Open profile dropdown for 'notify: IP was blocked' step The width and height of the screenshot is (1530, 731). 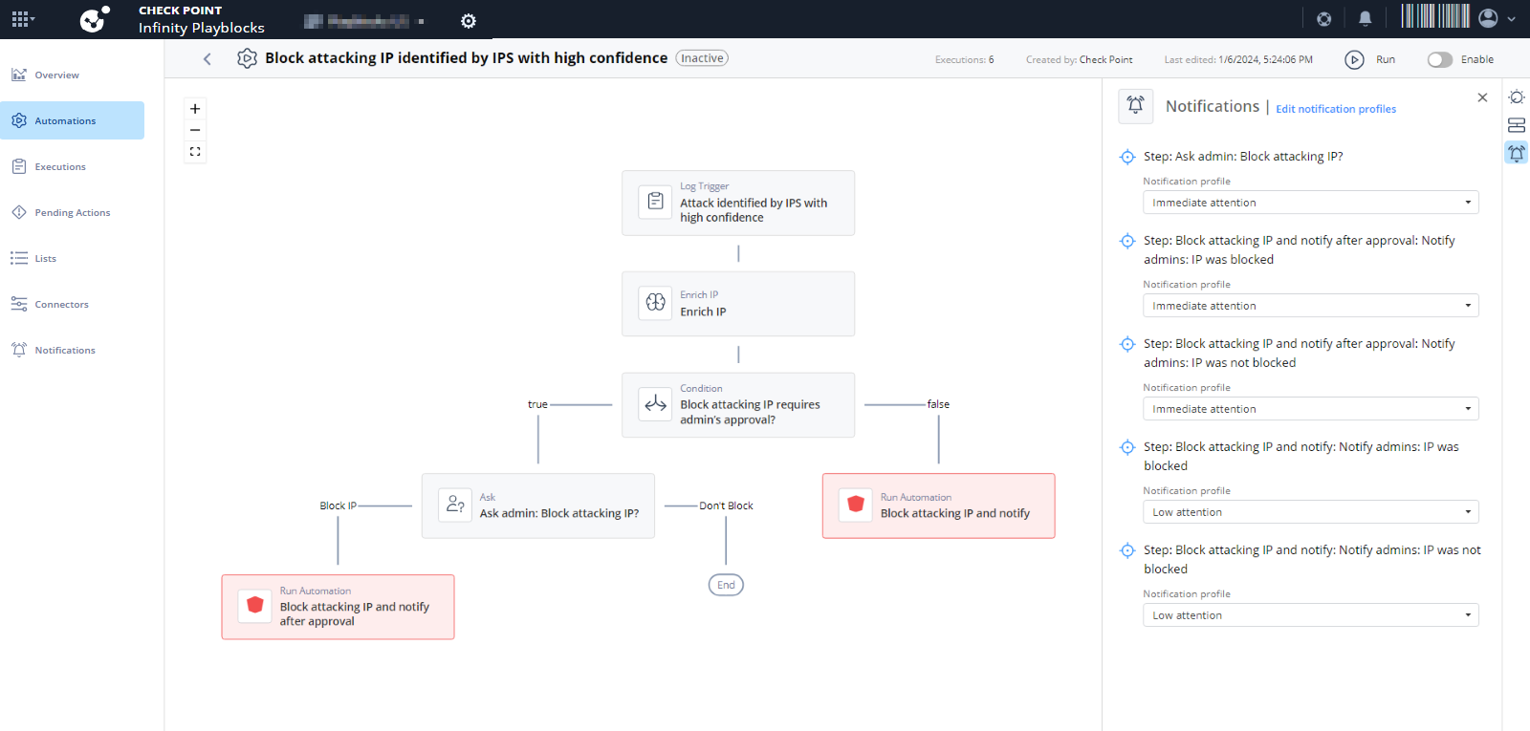[1311, 512]
